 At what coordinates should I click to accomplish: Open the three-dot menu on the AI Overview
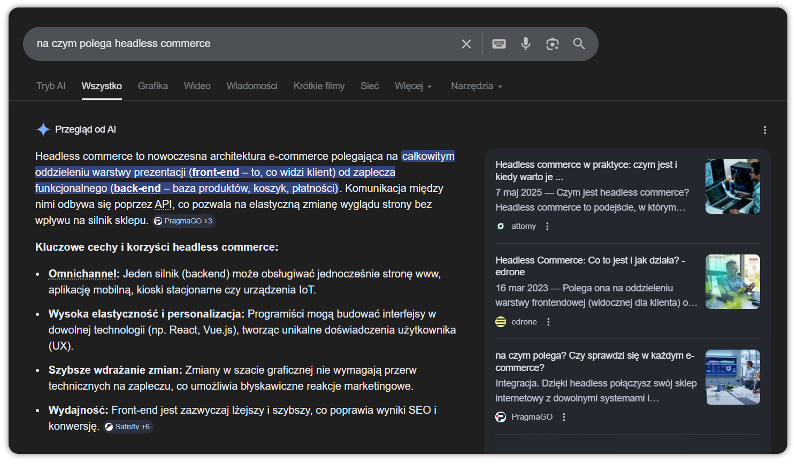(x=765, y=130)
